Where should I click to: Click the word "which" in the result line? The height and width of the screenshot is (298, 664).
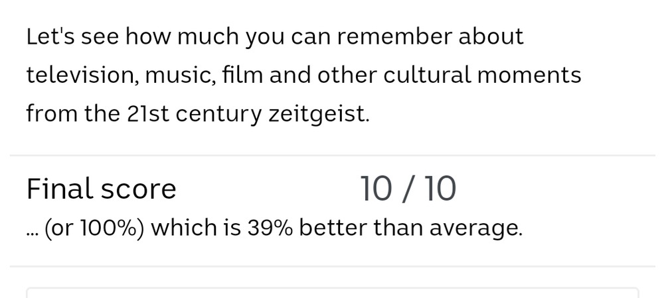point(184,228)
